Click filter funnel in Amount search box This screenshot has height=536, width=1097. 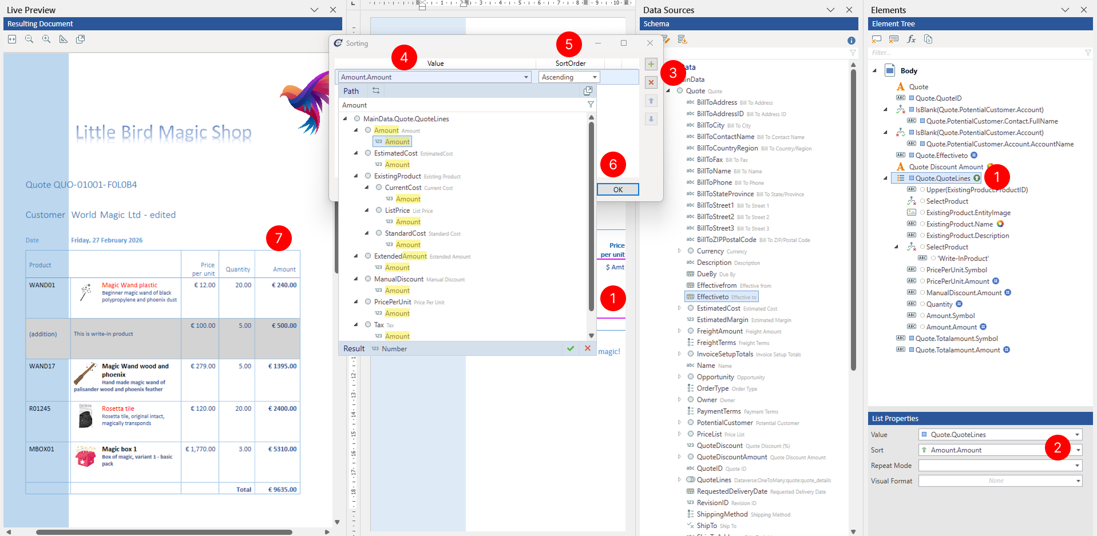[x=591, y=105]
